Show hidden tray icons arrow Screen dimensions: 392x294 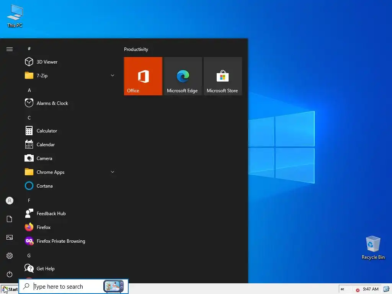(x=342, y=289)
